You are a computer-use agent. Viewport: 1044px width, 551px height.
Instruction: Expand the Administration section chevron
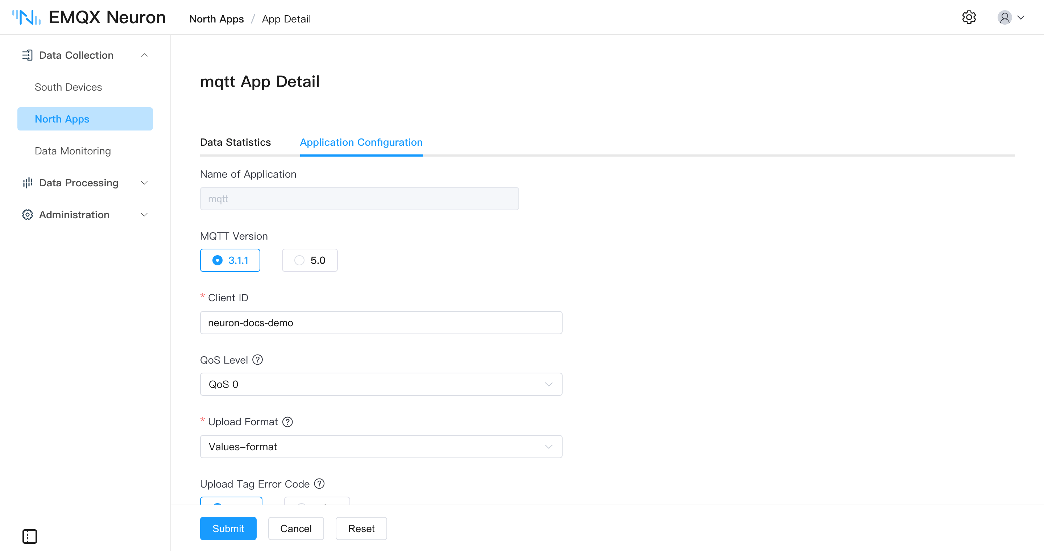[144, 215]
